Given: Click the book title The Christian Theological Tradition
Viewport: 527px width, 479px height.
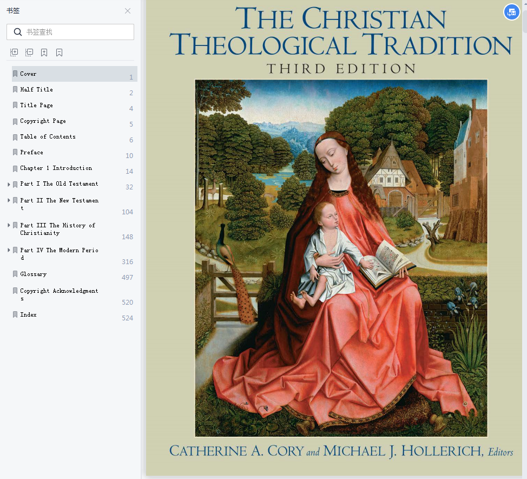Looking at the screenshot, I should tap(341, 31).
